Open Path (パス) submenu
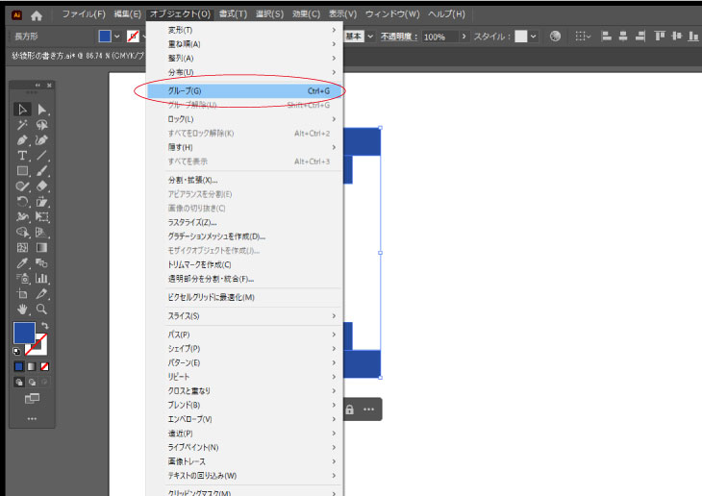This screenshot has height=496, width=702. [244, 335]
